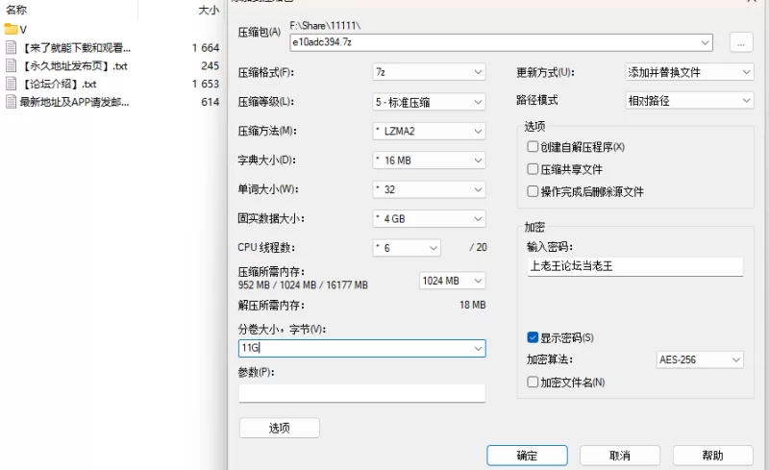Click the 参数 input field
Image resolution: width=769 pixels, height=470 pixels.
coord(362,393)
